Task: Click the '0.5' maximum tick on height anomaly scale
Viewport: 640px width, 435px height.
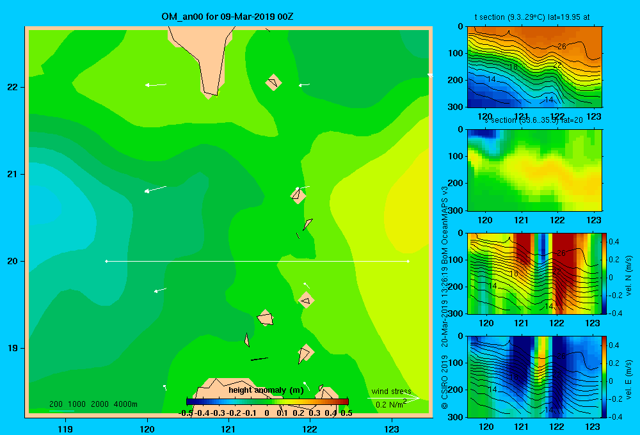Action: (346, 413)
